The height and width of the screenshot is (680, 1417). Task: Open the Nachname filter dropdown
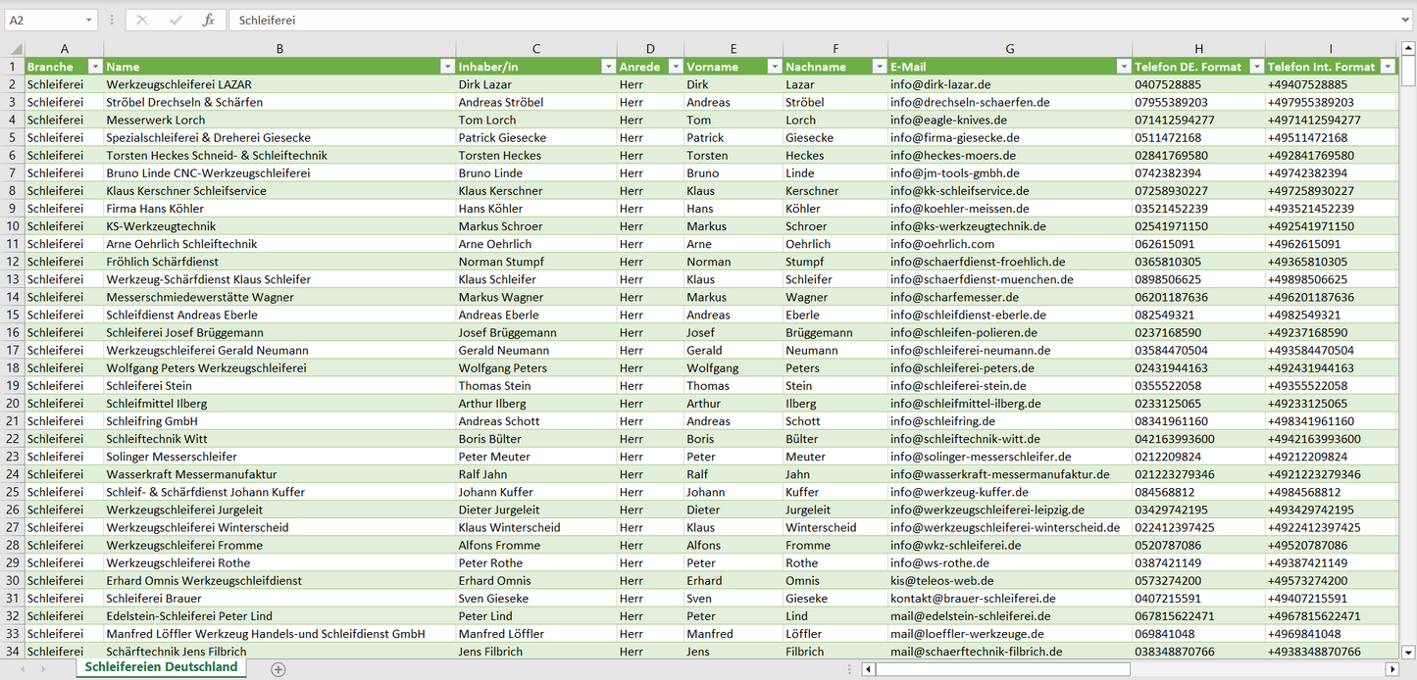[879, 67]
